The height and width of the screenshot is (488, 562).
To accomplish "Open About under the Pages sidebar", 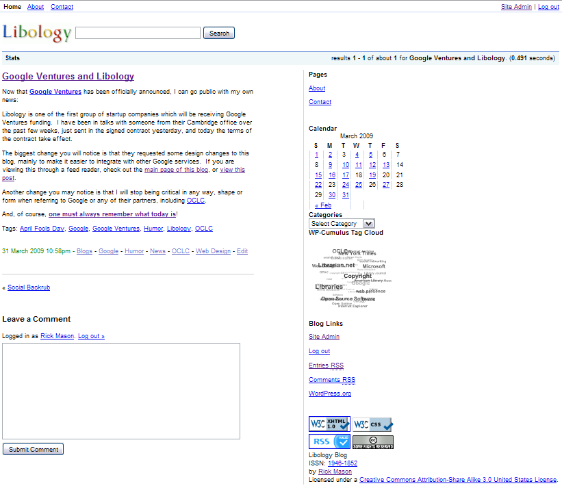I will tap(317, 88).
